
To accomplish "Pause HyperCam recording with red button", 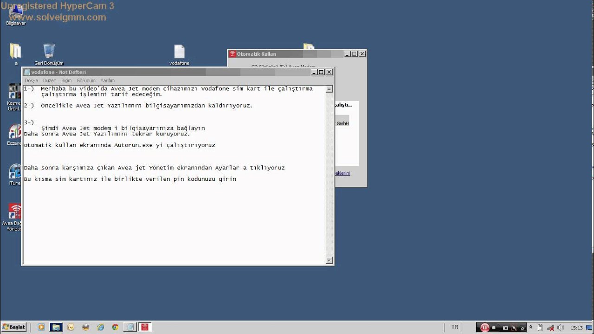I will tap(484, 328).
